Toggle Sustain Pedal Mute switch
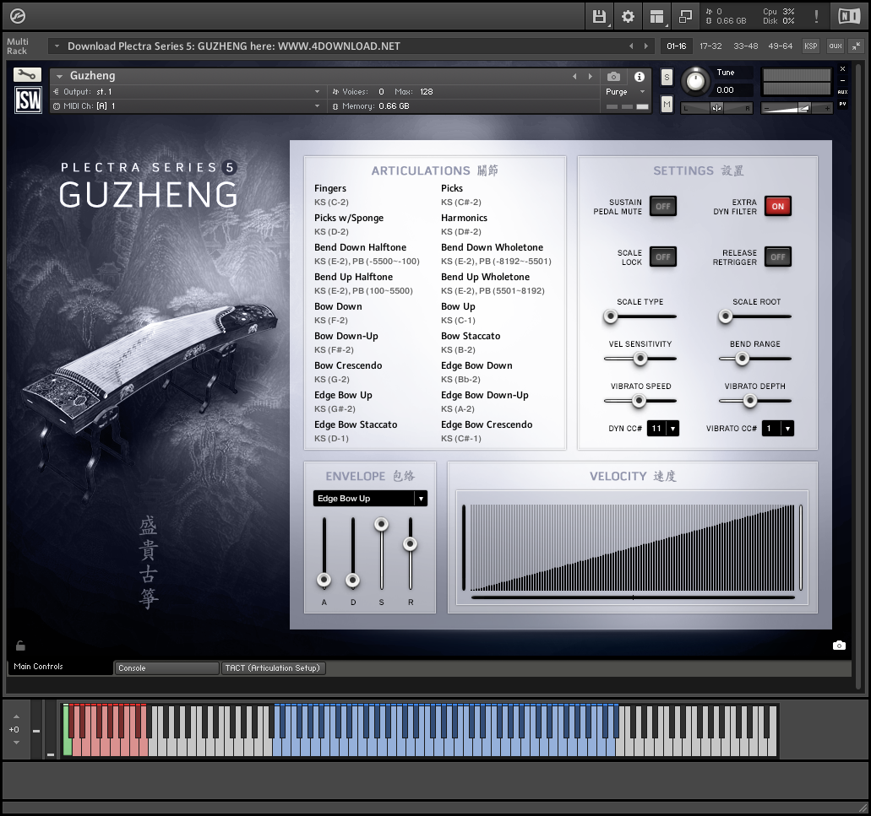 tap(662, 207)
